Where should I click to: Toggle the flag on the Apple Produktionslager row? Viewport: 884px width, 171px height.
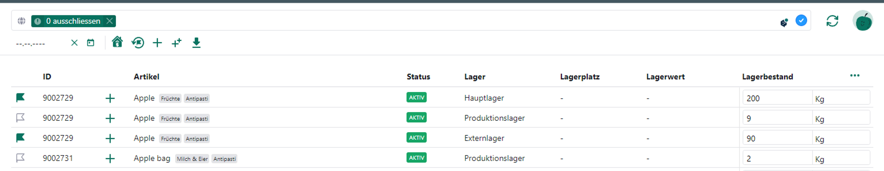pos(20,118)
